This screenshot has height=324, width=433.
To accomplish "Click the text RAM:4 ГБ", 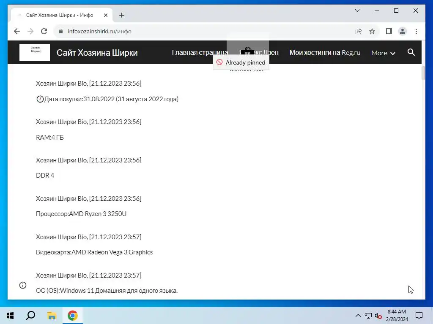I will point(50,137).
